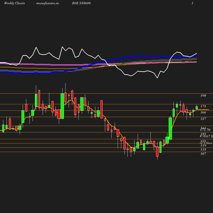Click the 171.70 current price value
Image resolution: width=213 pixels, height=213 pixels.
205,130
